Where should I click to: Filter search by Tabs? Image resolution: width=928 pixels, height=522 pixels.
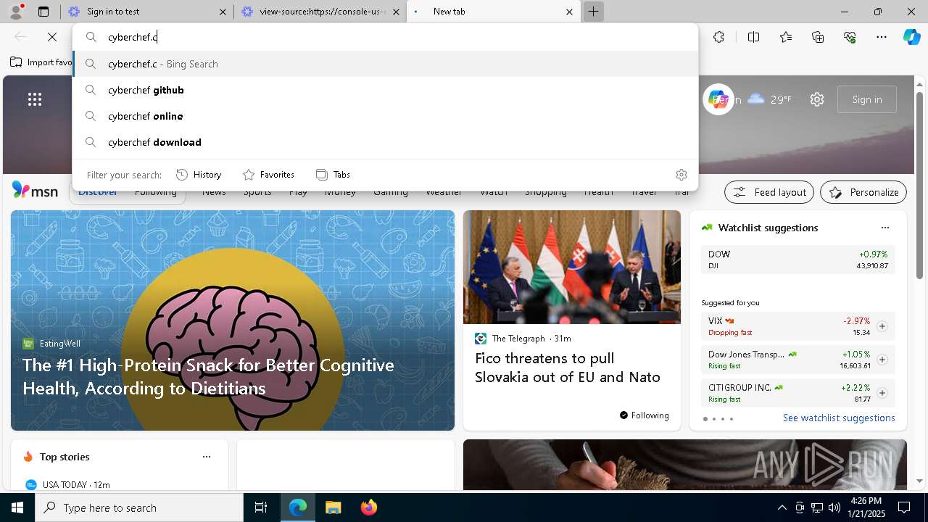pyautogui.click(x=333, y=175)
